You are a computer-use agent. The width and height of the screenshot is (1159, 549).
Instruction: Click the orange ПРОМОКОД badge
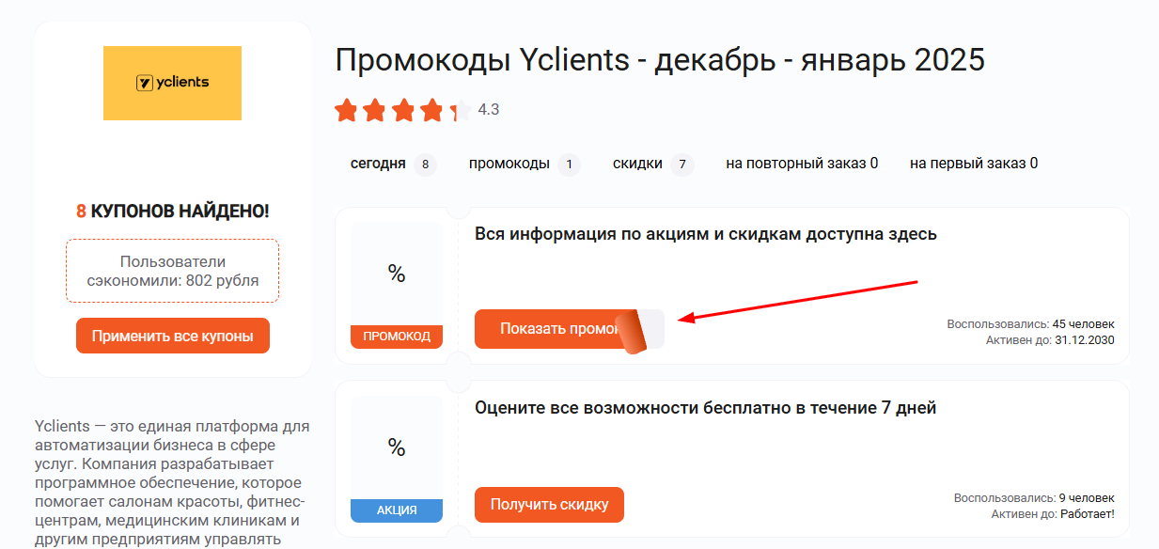pyautogui.click(x=396, y=336)
